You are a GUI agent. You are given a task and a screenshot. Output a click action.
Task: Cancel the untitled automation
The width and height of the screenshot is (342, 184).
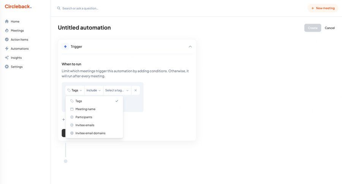pyautogui.click(x=329, y=28)
